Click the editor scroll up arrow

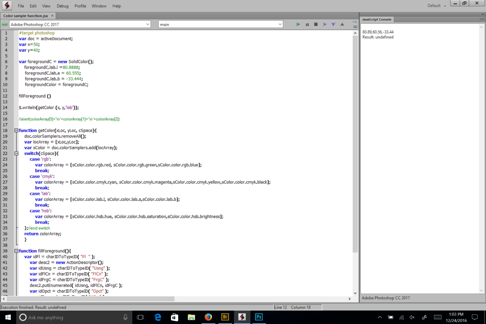click(355, 33)
